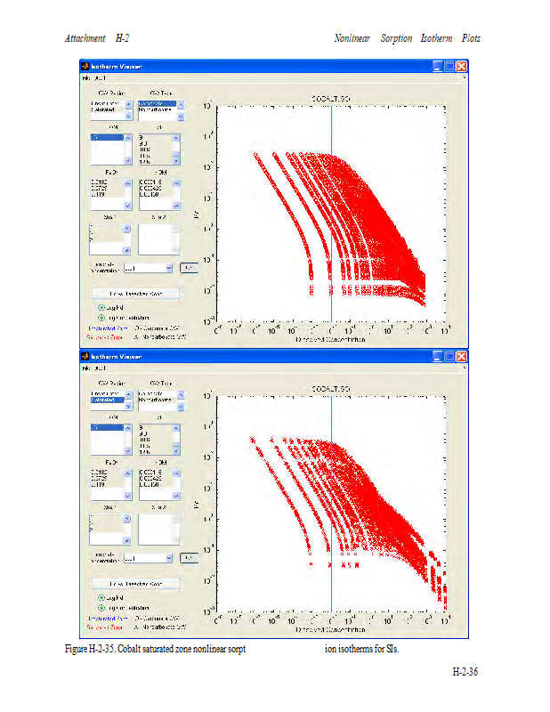
Task: Click MATLAB icon in bottom Isotherm Viewer title bar
Action: tap(86, 356)
